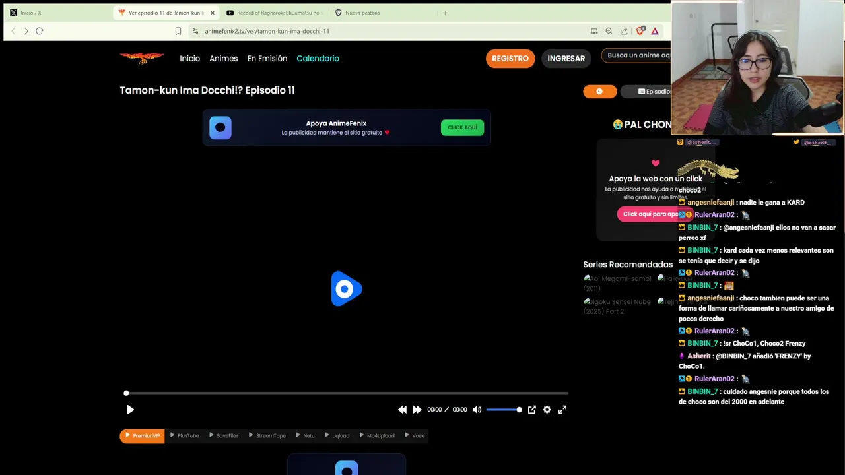The image size is (845, 475).
Task: Close the Tamon-kun episode tab
Action: coord(213,13)
